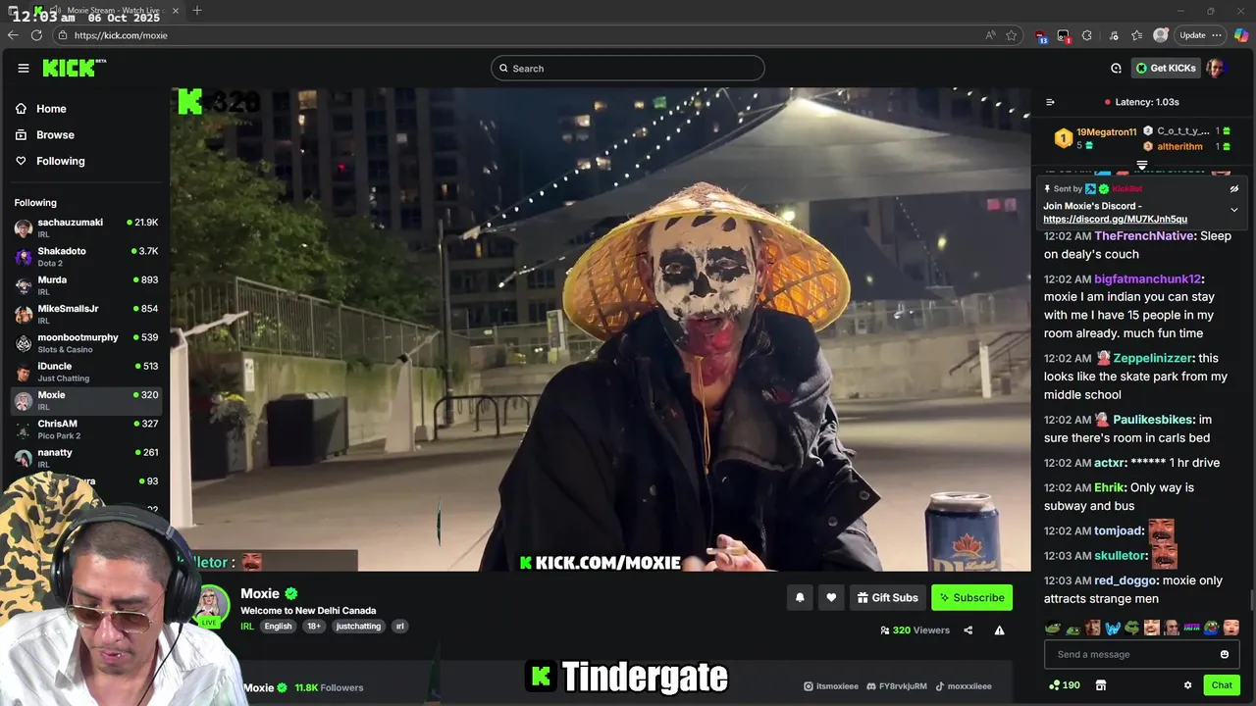View channel points balance showing 190
Screen dimensions: 1256x706
[1065, 685]
